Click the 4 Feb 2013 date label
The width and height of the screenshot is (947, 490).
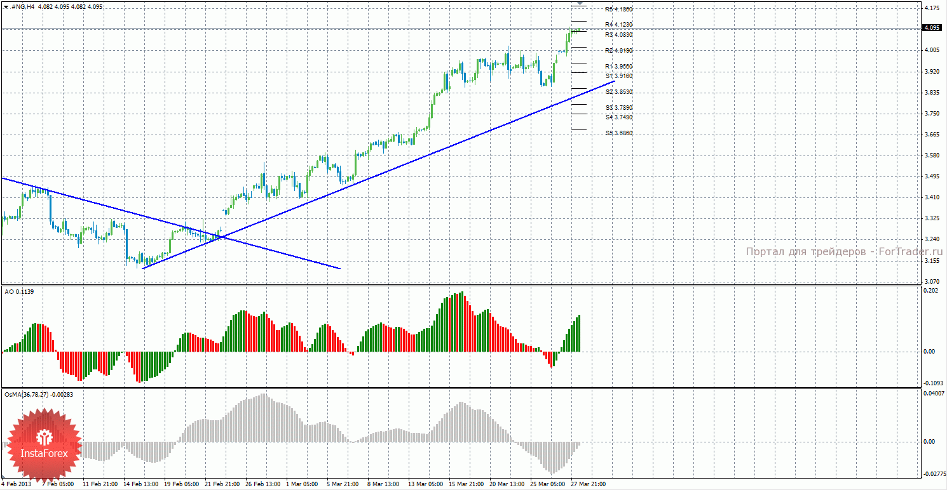(17, 484)
